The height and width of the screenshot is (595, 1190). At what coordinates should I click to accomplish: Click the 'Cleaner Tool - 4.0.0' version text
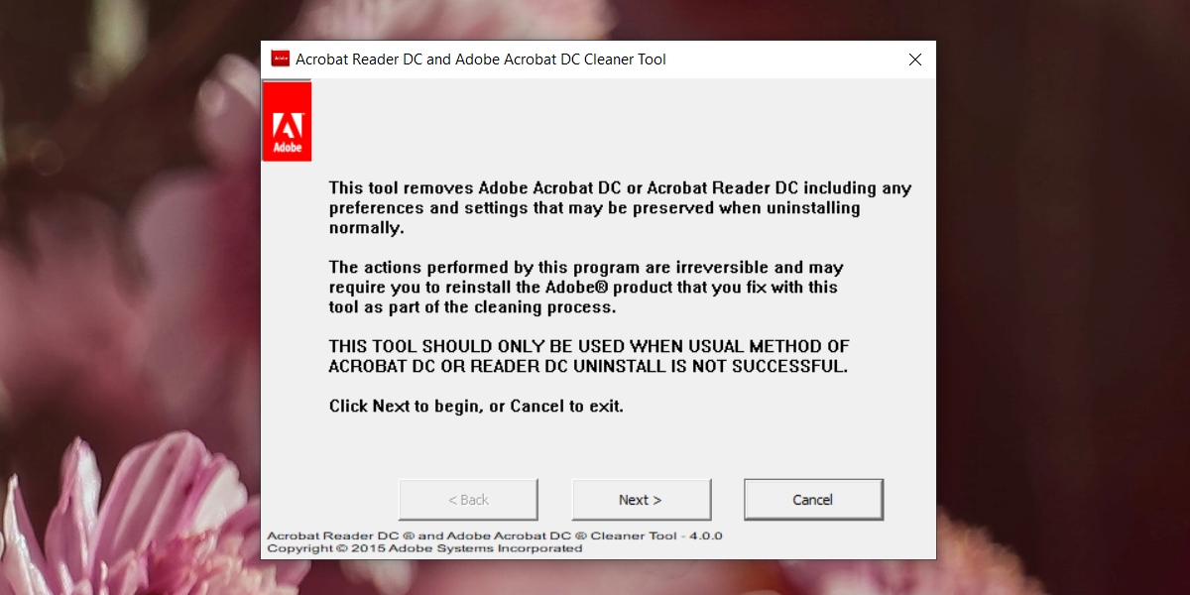(495, 535)
